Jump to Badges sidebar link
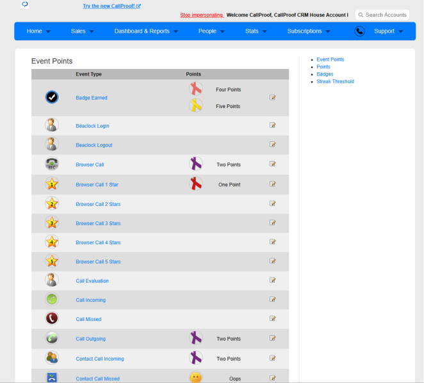The image size is (424, 383). pyautogui.click(x=325, y=74)
